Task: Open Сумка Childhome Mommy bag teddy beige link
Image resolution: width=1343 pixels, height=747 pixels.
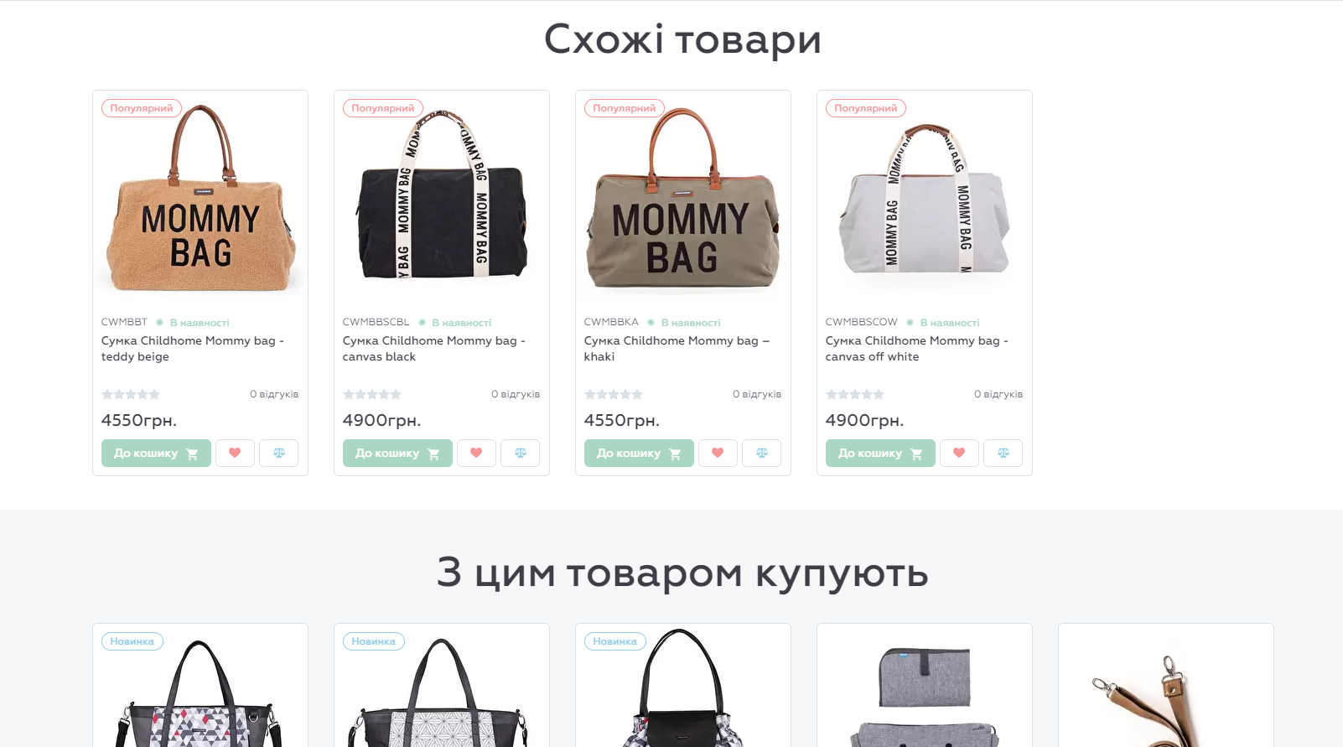Action: [x=193, y=349]
